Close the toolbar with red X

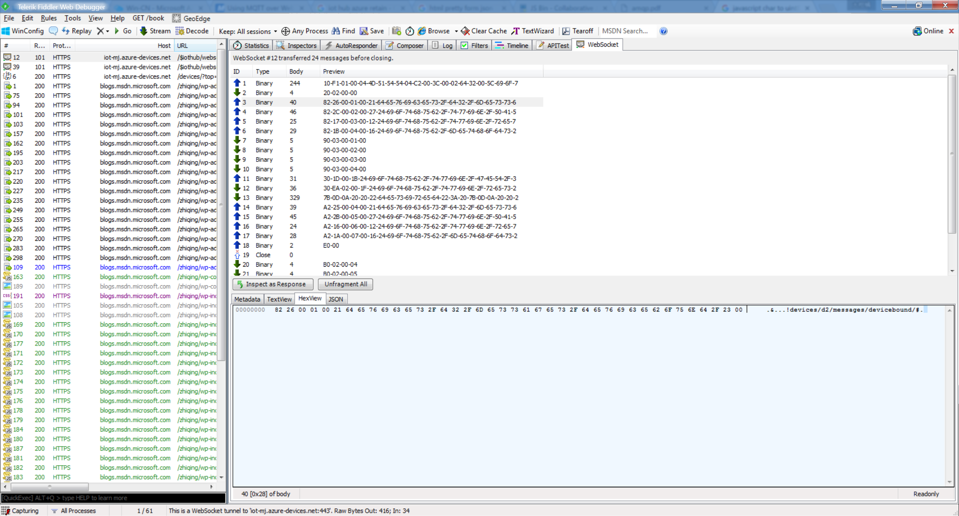click(x=952, y=31)
